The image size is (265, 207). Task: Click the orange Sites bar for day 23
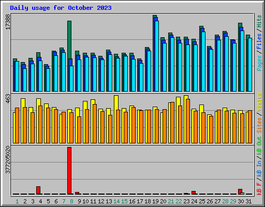point(188,121)
